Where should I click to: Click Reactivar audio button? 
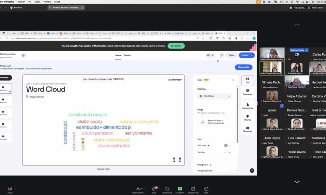pos(297,50)
